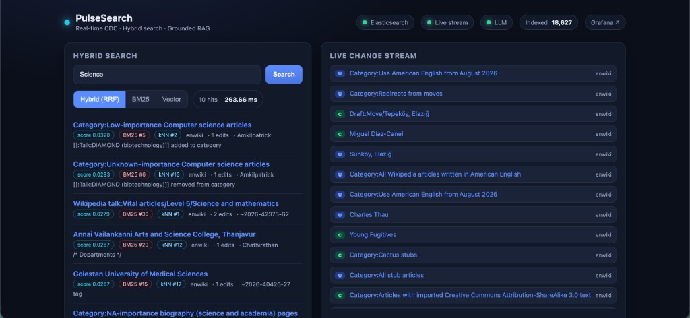Click the C badge beside Category:Cactus stubs

pyautogui.click(x=340, y=255)
